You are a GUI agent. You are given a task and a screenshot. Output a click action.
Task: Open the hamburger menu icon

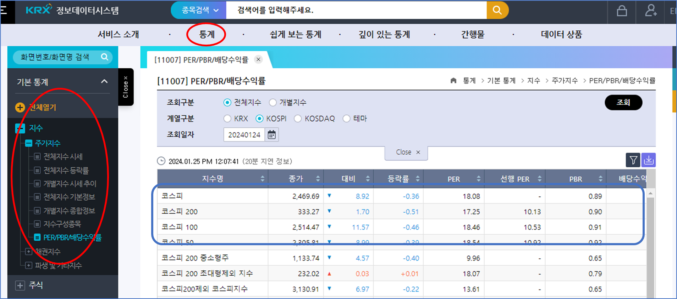tap(4, 10)
